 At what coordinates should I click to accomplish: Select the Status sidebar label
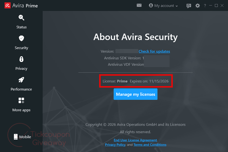click(x=21, y=27)
